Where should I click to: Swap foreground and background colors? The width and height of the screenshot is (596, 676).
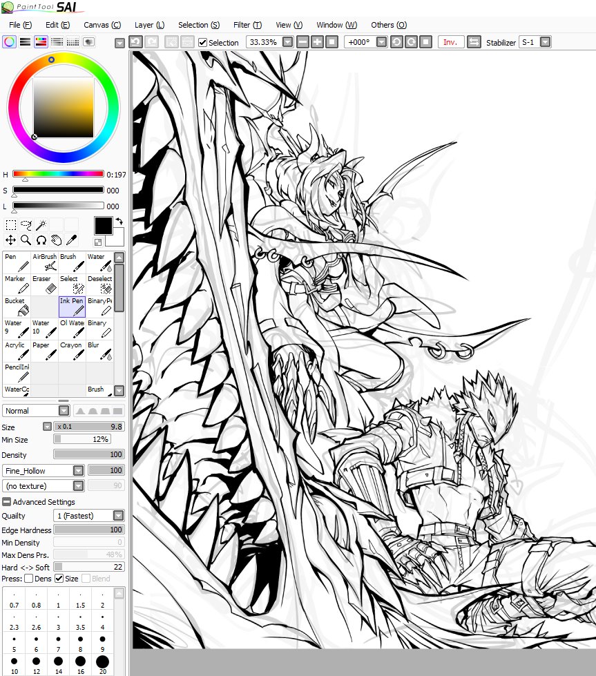click(119, 221)
